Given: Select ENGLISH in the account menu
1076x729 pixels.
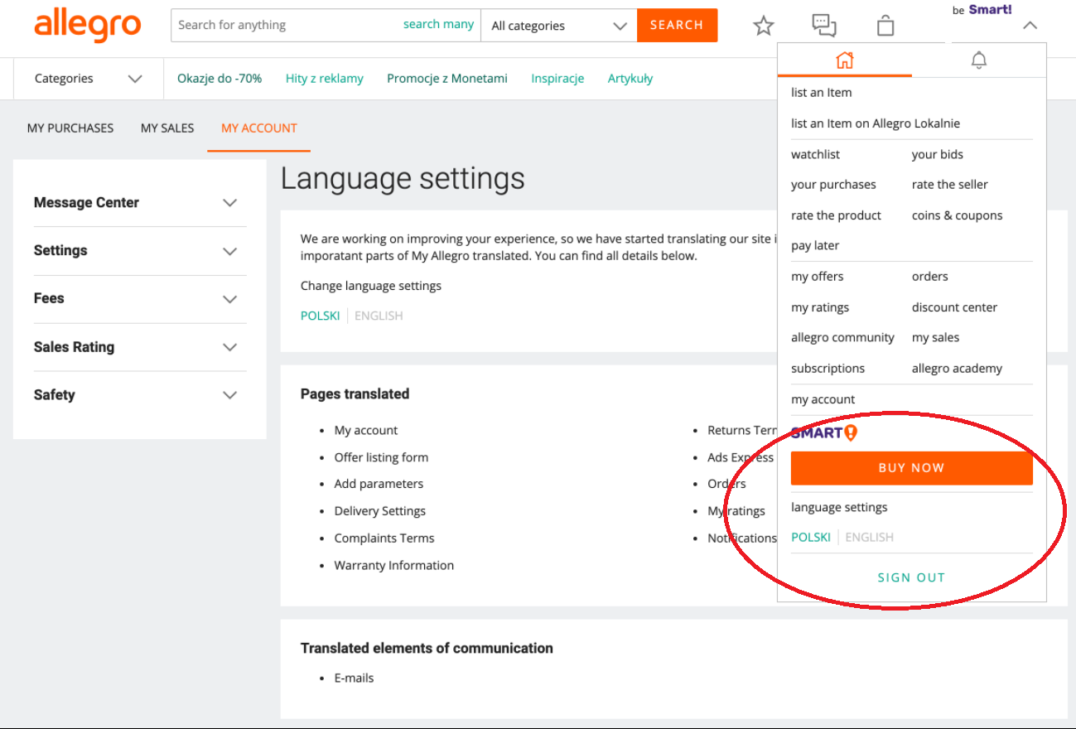Looking at the screenshot, I should (869, 537).
